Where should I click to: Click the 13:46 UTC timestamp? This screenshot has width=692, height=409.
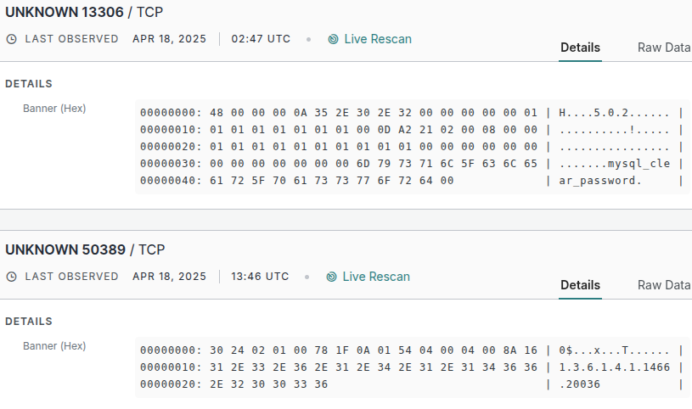pyautogui.click(x=260, y=277)
